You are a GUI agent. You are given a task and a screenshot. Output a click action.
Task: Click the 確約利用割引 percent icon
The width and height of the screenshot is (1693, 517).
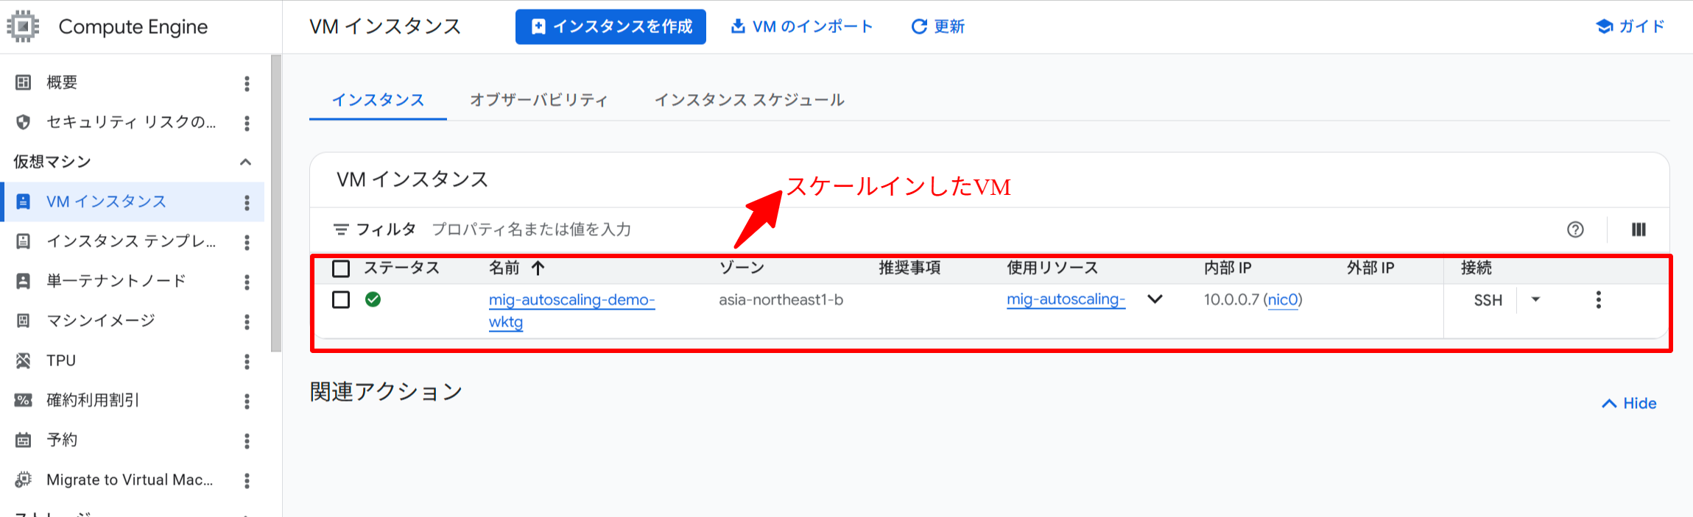pos(24,400)
